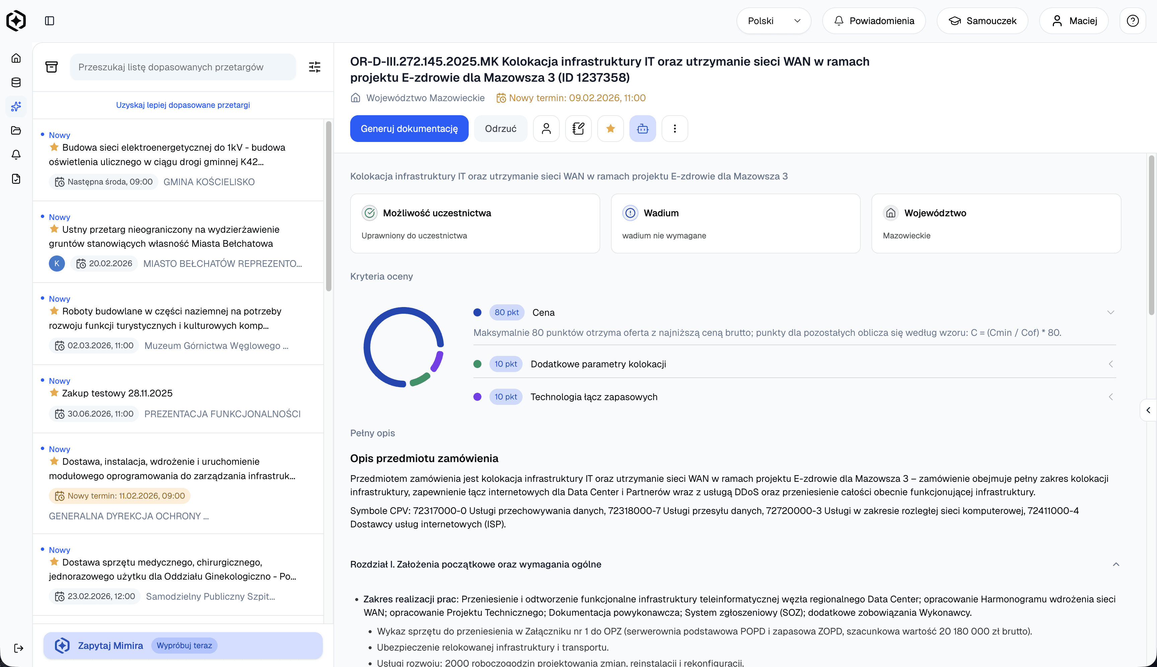Click the sidebar panel toggle icon

tap(50, 21)
